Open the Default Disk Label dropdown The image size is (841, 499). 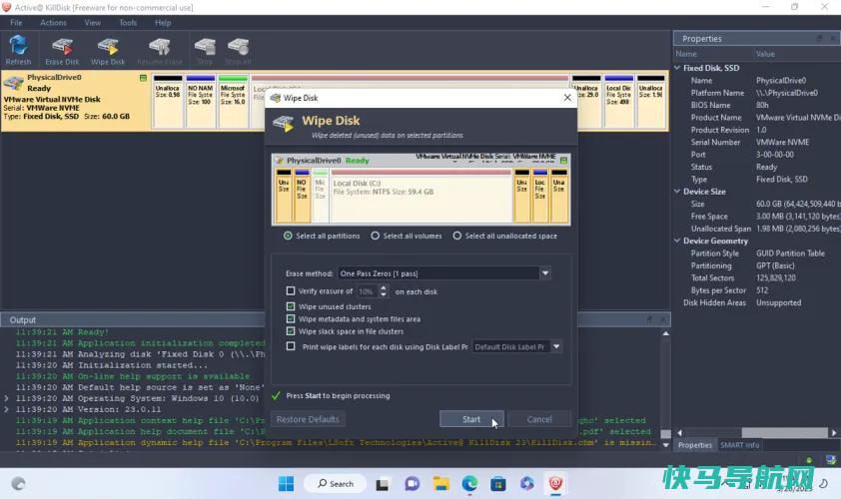(x=556, y=346)
